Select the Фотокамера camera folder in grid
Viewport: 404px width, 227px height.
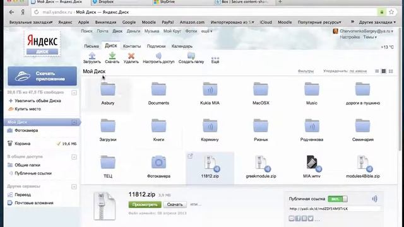coord(158,166)
